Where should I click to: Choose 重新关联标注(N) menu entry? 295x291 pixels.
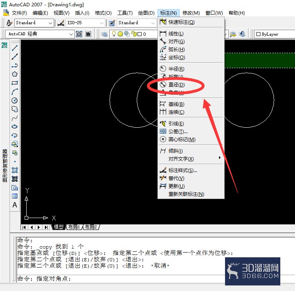(191, 194)
